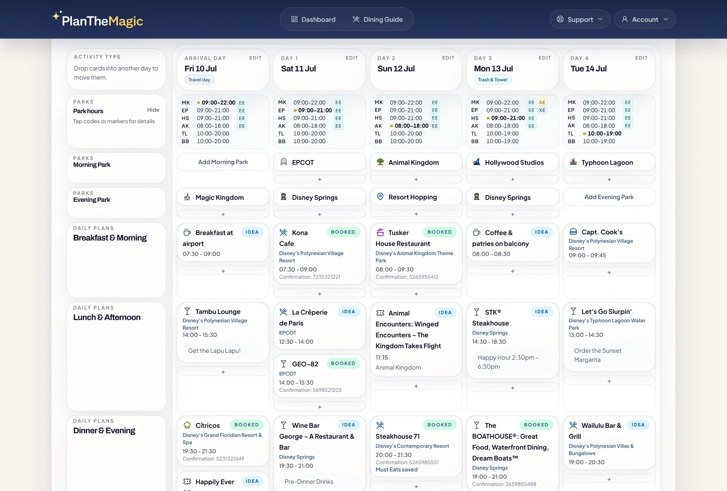Click the Happily Ever ticket icon
This screenshot has width=727, height=491.
pyautogui.click(x=187, y=481)
